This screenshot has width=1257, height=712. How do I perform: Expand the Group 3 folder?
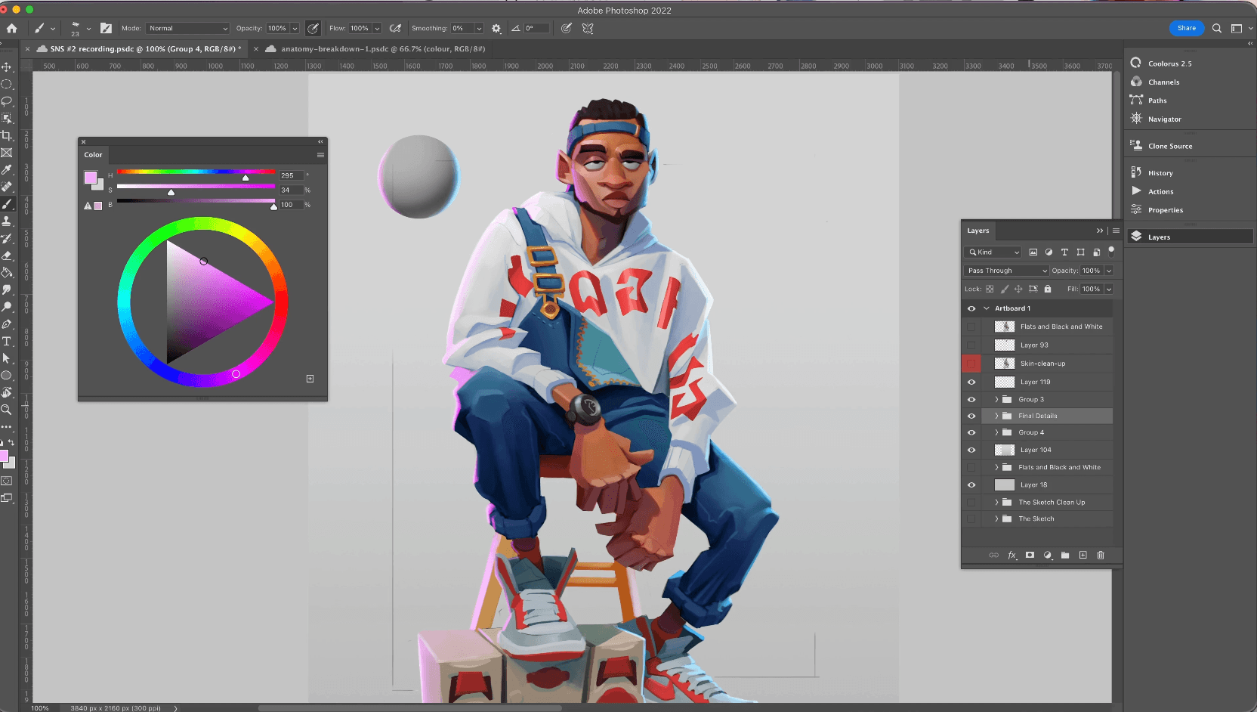point(996,399)
